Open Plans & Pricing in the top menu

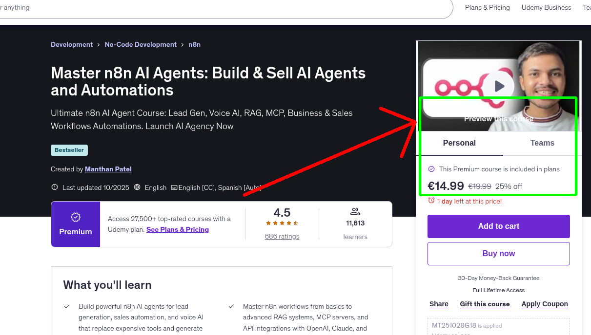pos(487,7)
